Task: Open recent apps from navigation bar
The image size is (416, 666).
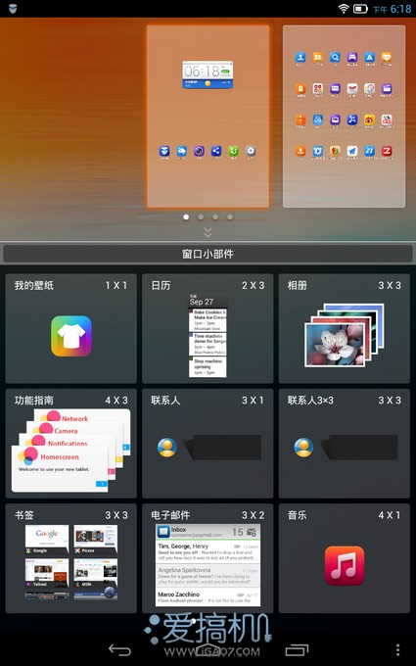Action: [297, 650]
